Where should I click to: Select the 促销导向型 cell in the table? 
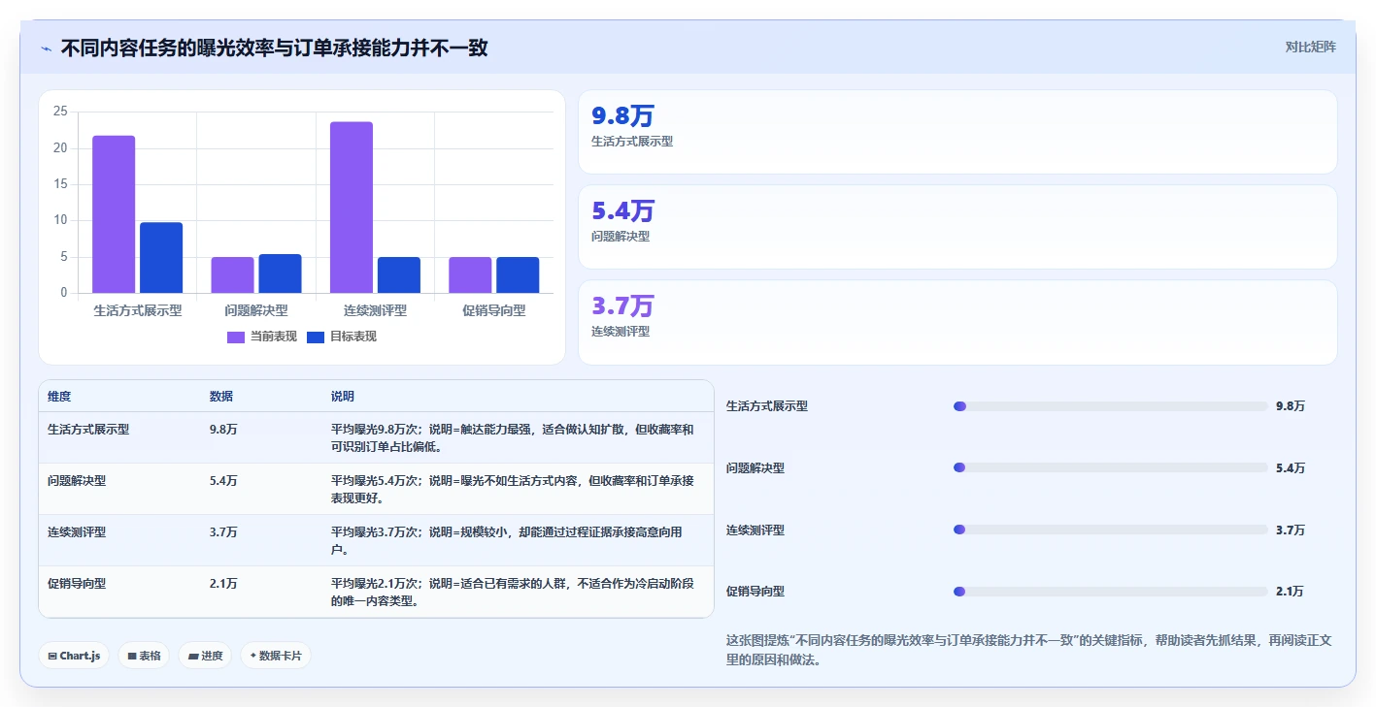77,583
